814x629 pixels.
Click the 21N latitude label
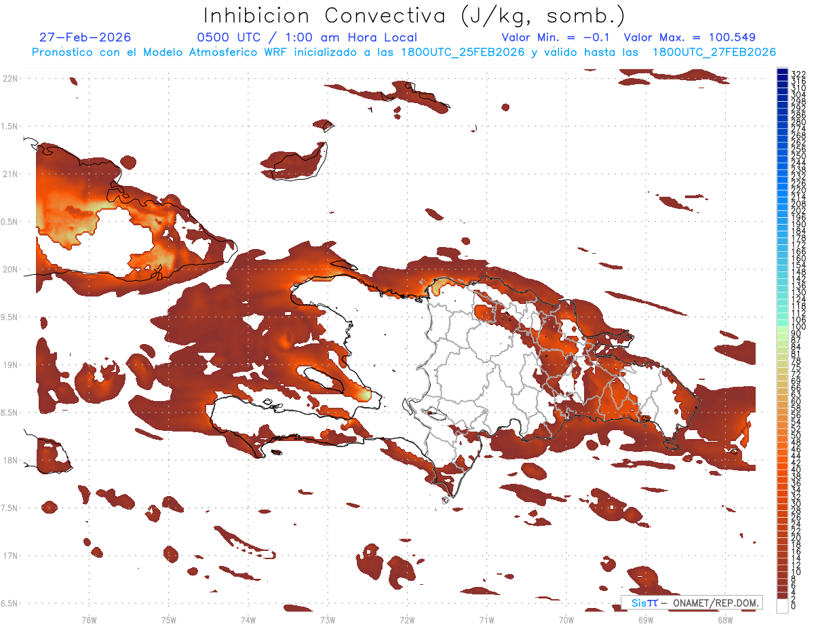(10, 174)
